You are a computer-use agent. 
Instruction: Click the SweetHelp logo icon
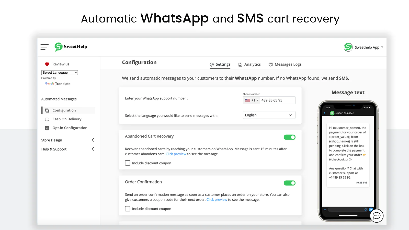tap(59, 47)
